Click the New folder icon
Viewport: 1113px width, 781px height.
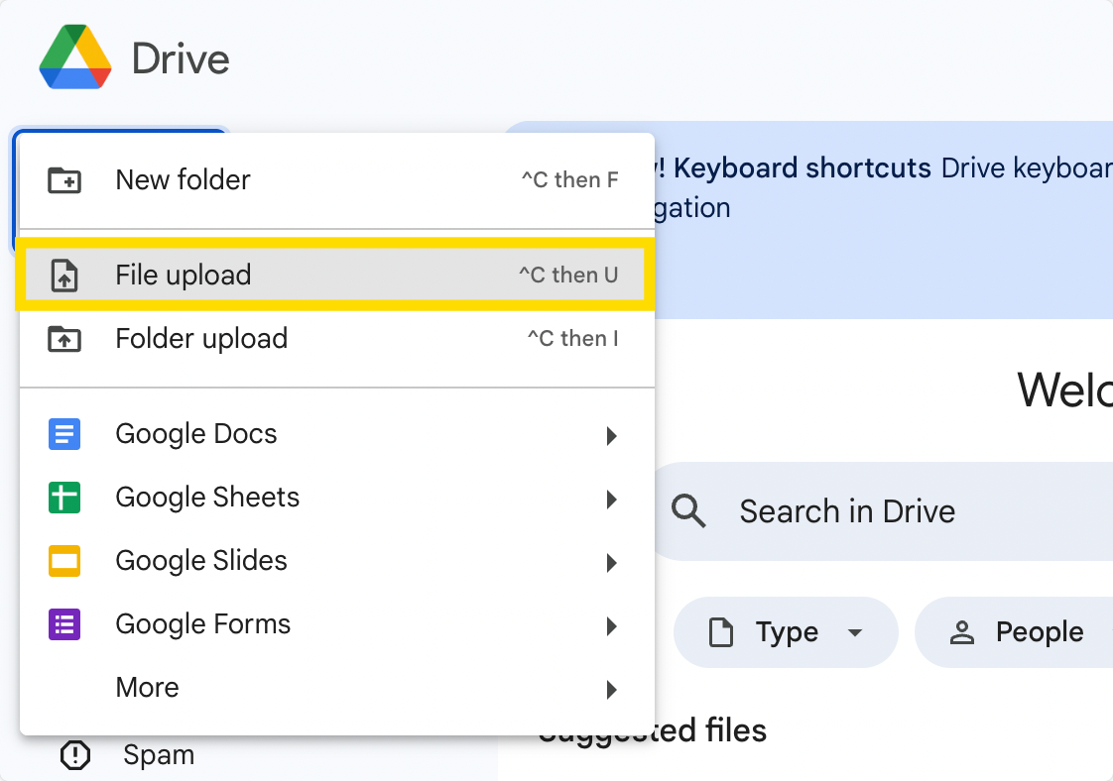click(64, 180)
